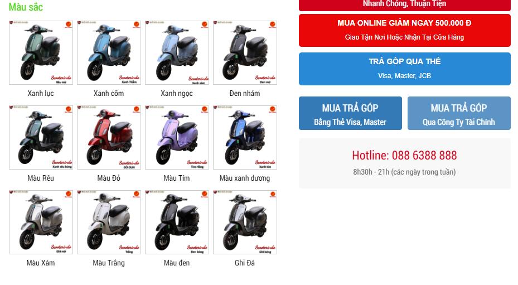518x285 pixels.
Task: Pick the Màu đen scooter thumbnail
Action: (x=177, y=222)
